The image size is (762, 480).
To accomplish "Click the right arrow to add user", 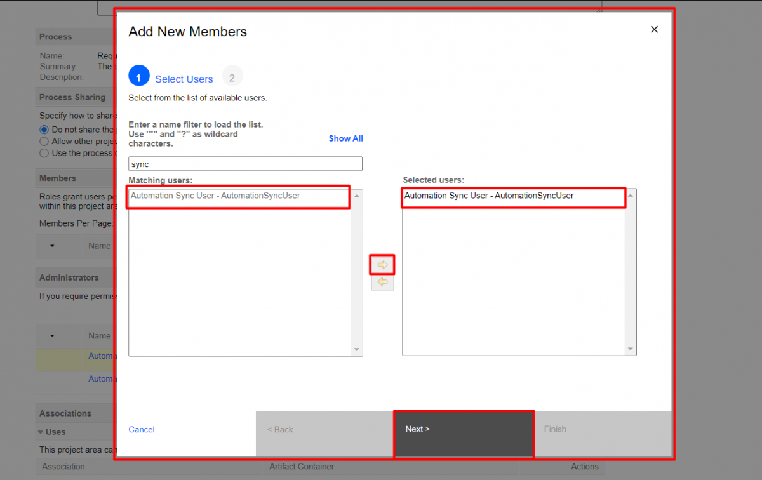I will (x=382, y=265).
